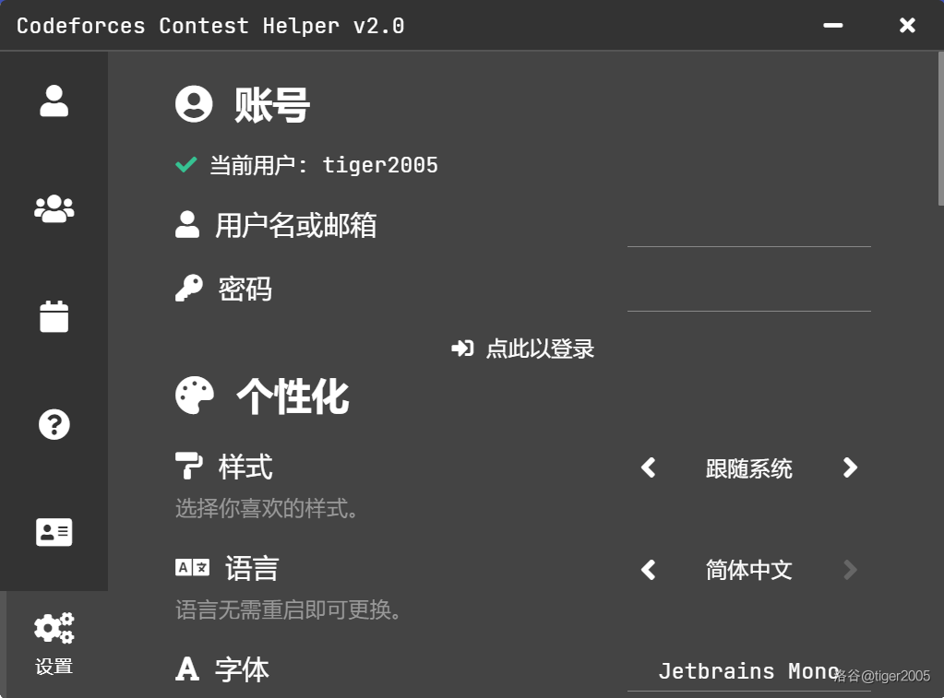Click the 个性化 palette icon
944x698 pixels.
click(194, 396)
